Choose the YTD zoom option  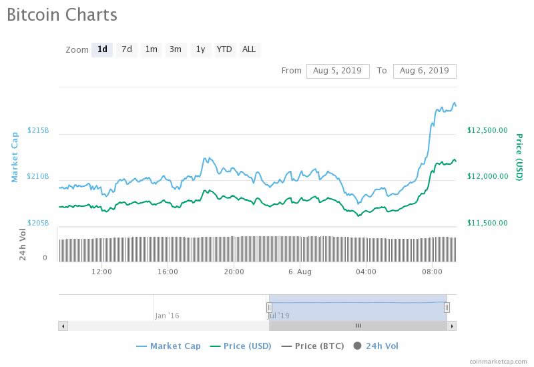[x=224, y=49]
